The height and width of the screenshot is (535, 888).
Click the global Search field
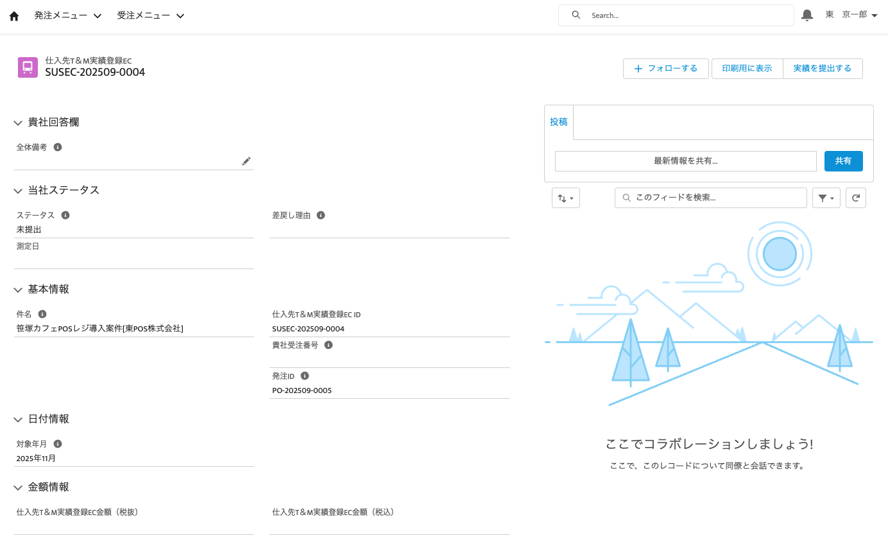[x=676, y=15]
